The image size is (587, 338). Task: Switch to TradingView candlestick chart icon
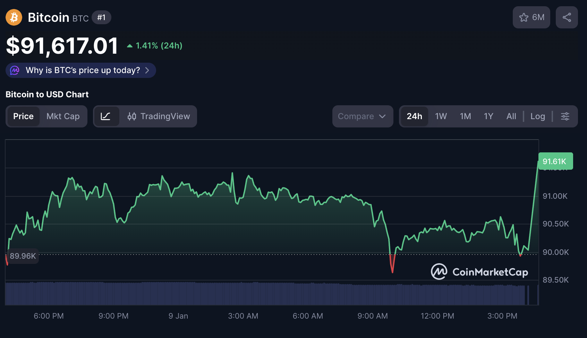pyautogui.click(x=132, y=116)
